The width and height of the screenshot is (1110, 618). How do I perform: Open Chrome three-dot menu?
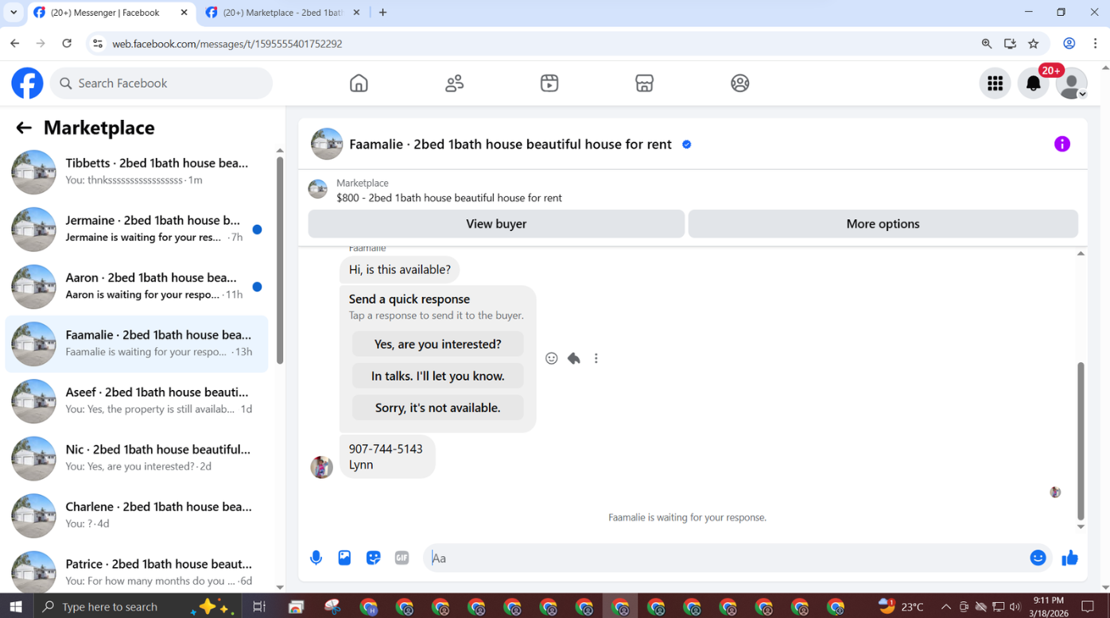(1096, 44)
